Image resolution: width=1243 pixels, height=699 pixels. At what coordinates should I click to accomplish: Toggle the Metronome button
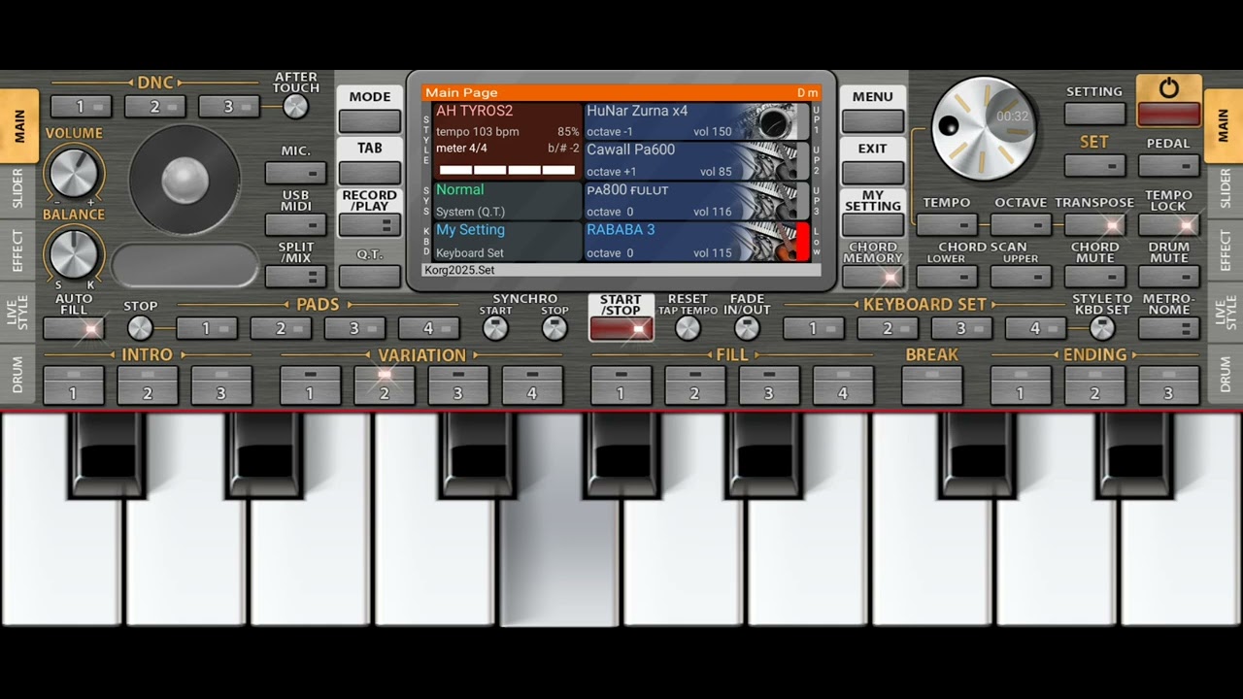1168,328
